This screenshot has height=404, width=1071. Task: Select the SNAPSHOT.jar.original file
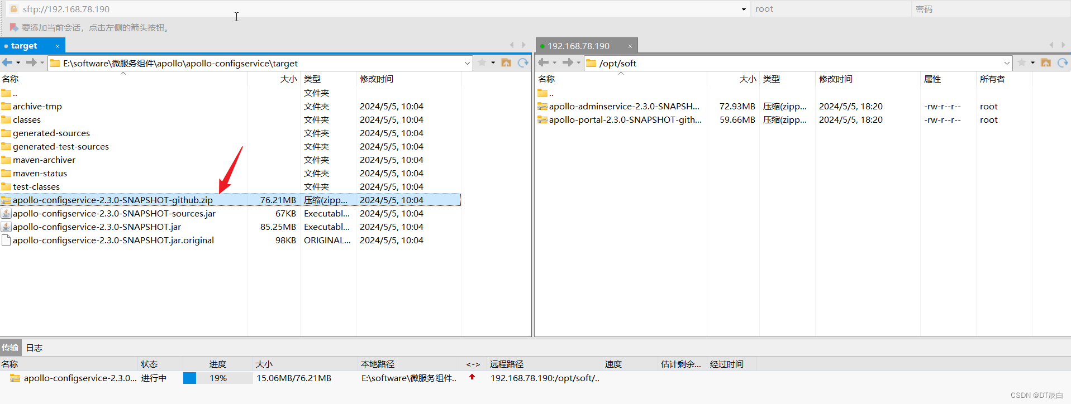tap(230, 240)
